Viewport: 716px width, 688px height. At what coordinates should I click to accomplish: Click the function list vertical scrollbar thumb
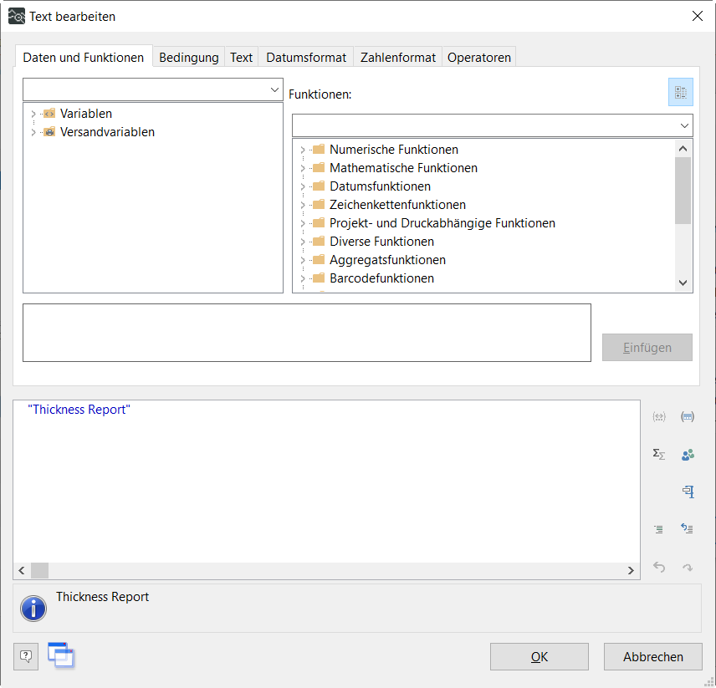click(x=683, y=191)
